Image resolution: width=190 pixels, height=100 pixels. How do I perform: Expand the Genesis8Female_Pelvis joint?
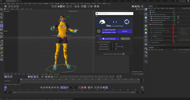[x=149, y=23]
